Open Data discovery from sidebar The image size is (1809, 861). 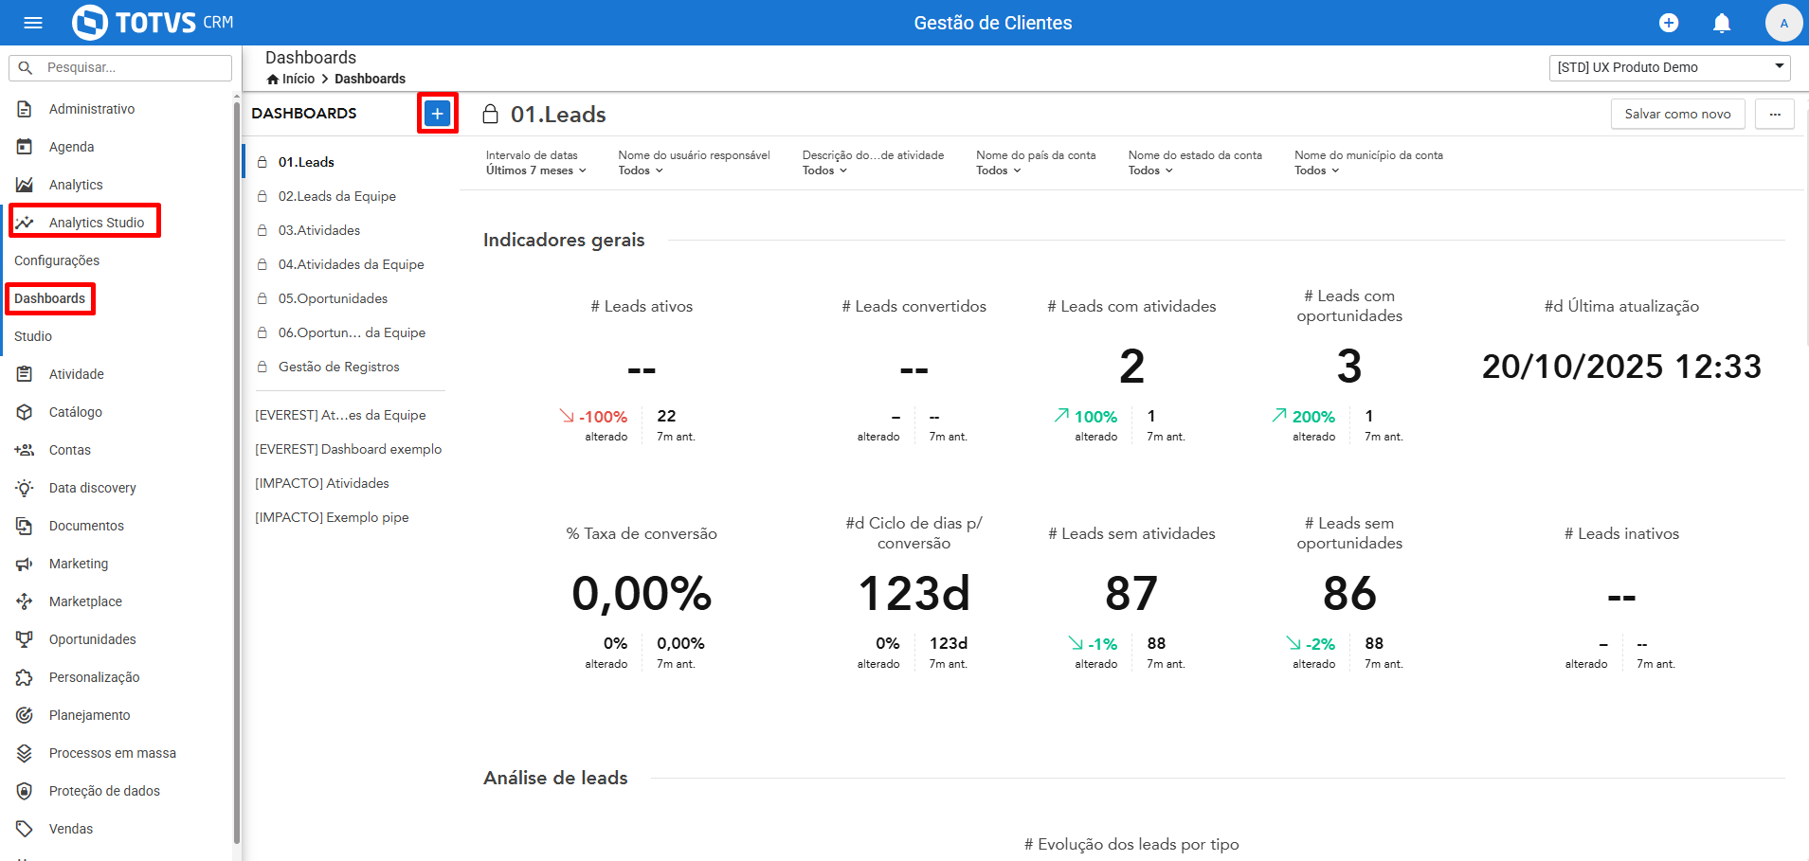click(x=93, y=488)
